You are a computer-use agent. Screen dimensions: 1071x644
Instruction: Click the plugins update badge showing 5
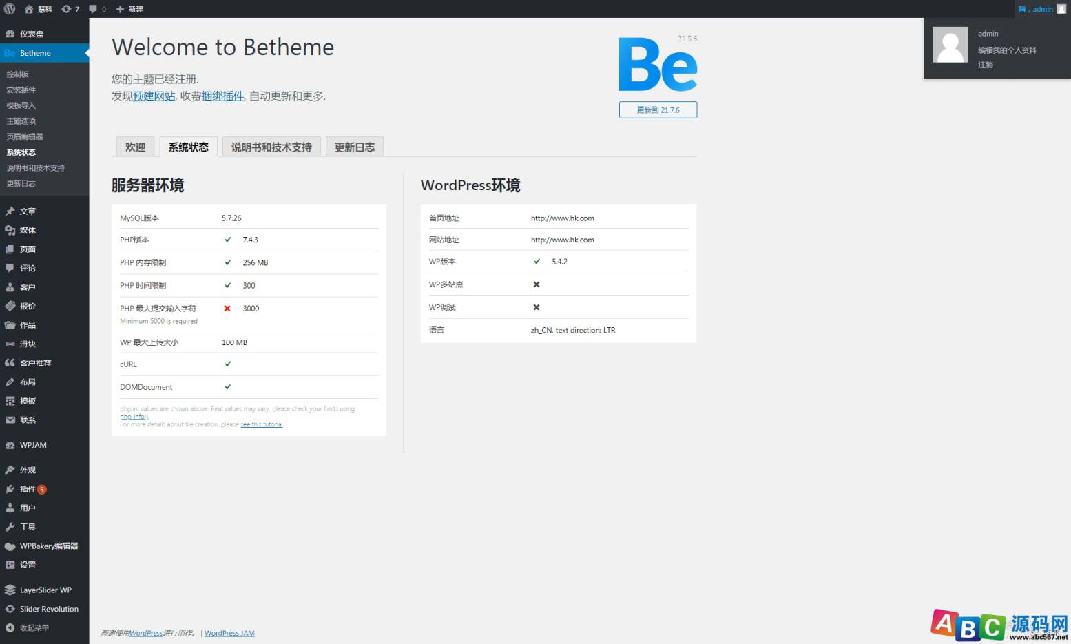tap(42, 489)
